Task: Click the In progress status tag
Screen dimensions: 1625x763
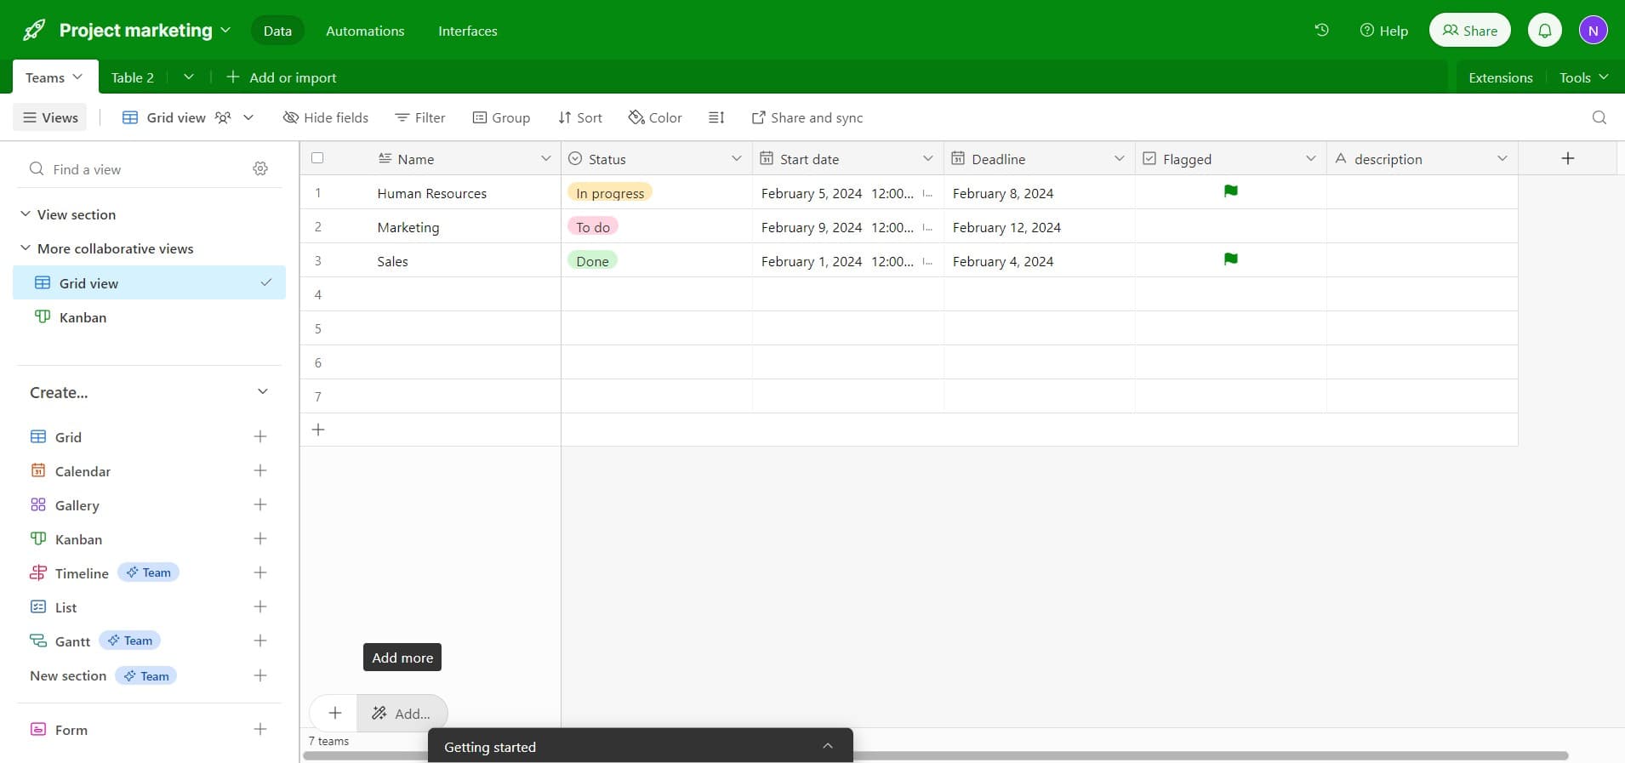Action: 609,193
